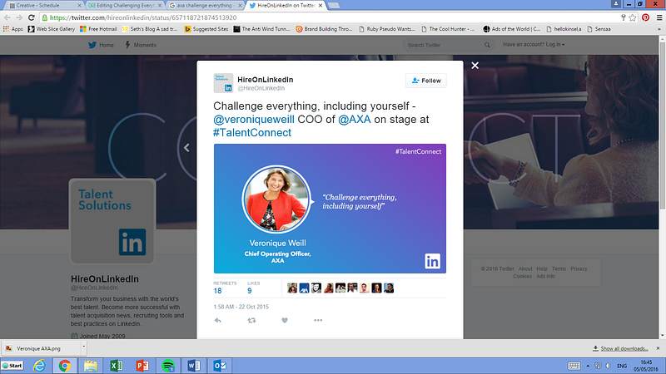
Task: Open the Web Slice Gallery bookmark
Action: (52, 29)
